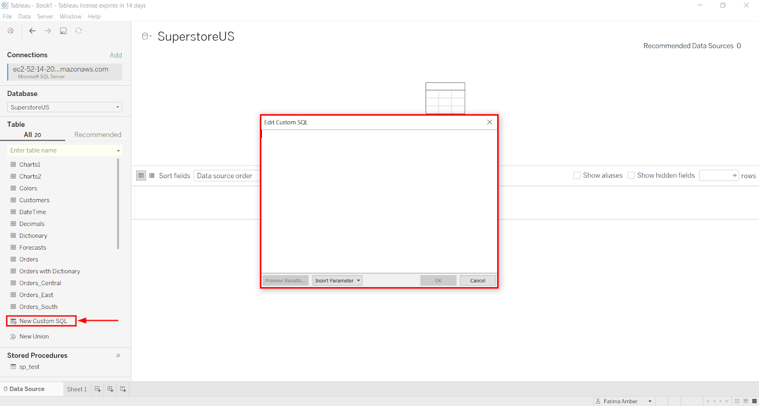Screen dimensions: 759x406
Task: Click OK in Edit Custom SQL dialog
Action: 438,280
